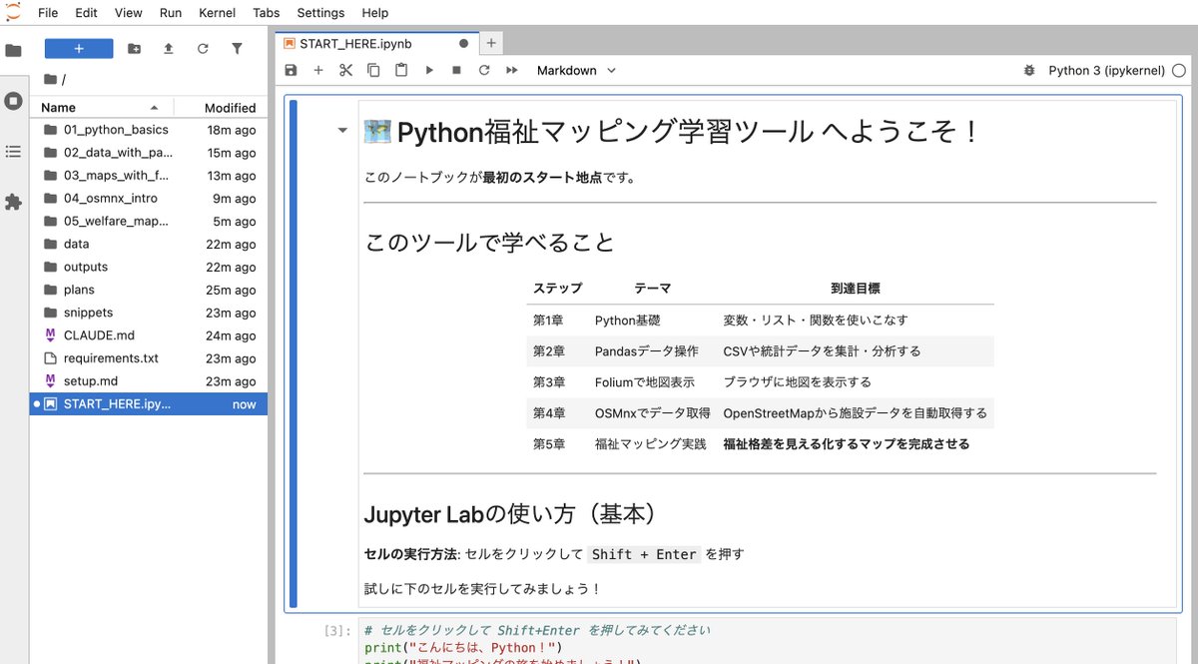This screenshot has height=664, width=1198.
Task: Open the Run menu
Action: [171, 13]
